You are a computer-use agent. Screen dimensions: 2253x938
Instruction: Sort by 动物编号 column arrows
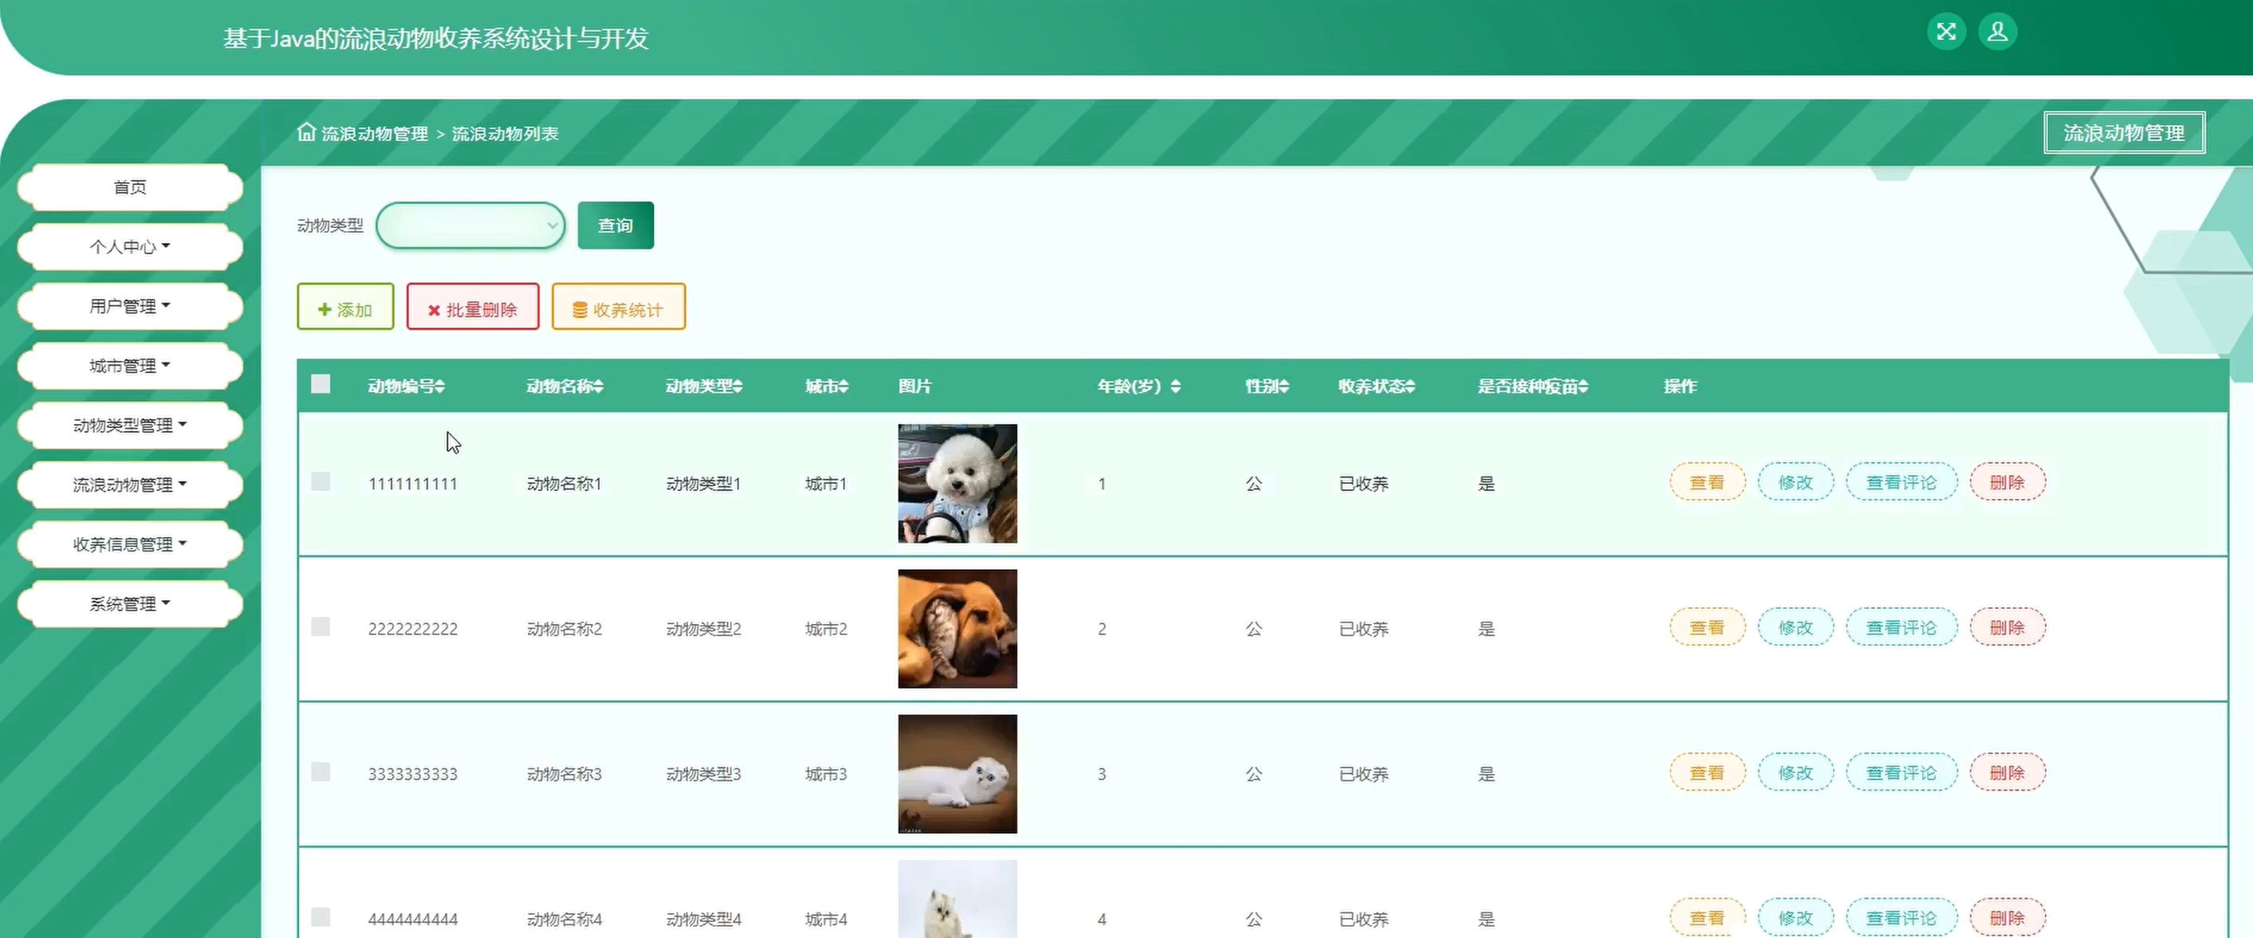point(440,387)
